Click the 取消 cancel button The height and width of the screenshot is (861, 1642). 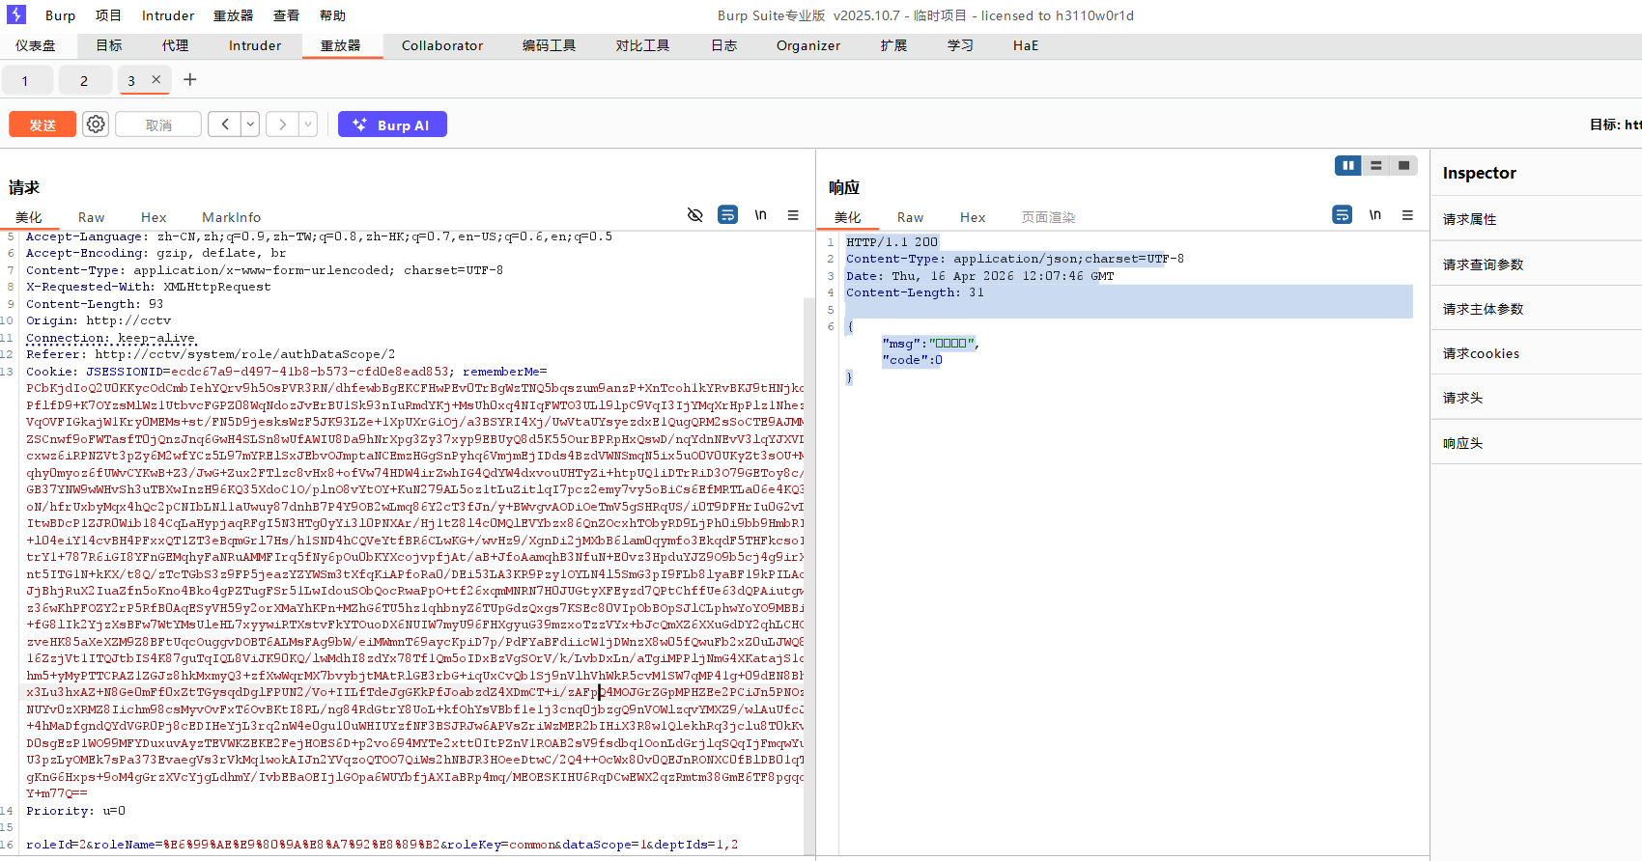tap(158, 125)
